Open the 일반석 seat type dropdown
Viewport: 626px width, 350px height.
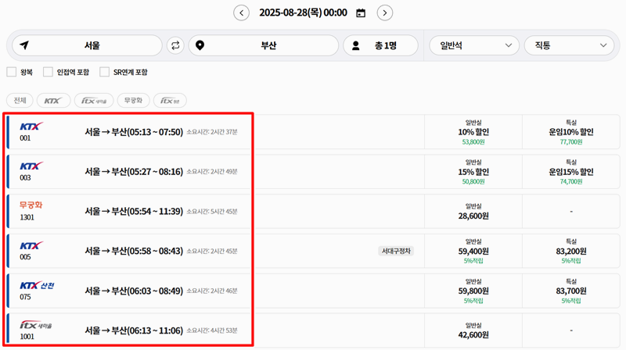474,45
